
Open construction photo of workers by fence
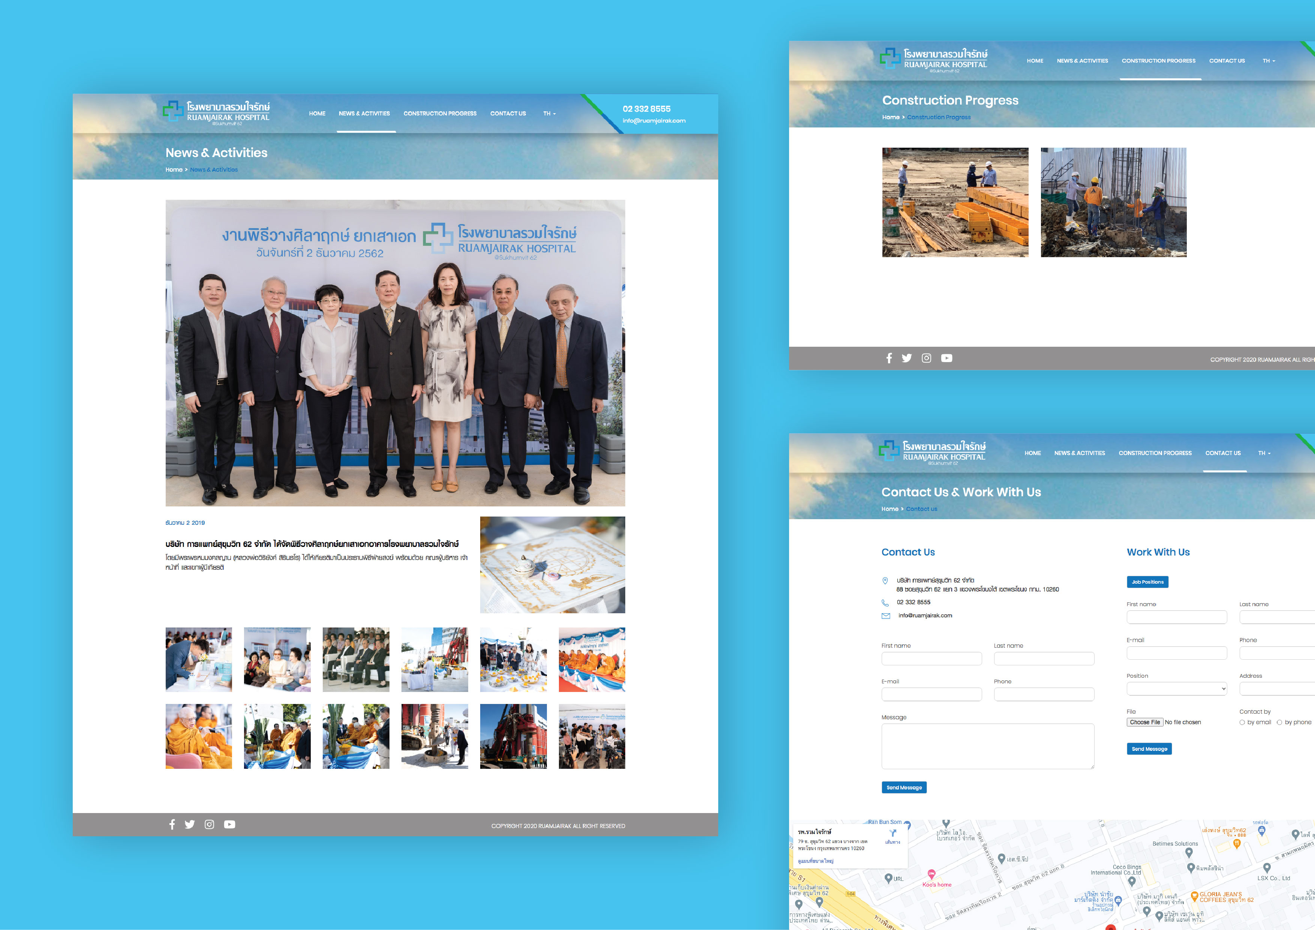pyautogui.click(x=1113, y=202)
